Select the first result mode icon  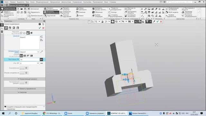[21, 33]
